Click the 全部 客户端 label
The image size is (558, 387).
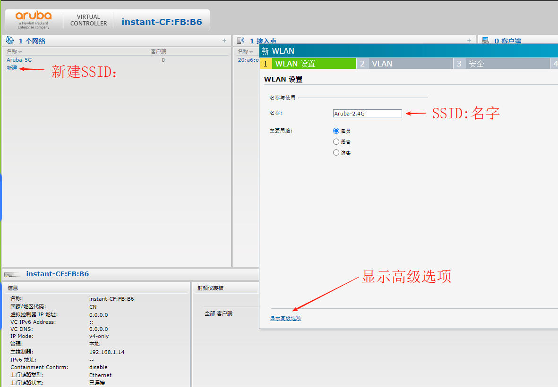[218, 313]
